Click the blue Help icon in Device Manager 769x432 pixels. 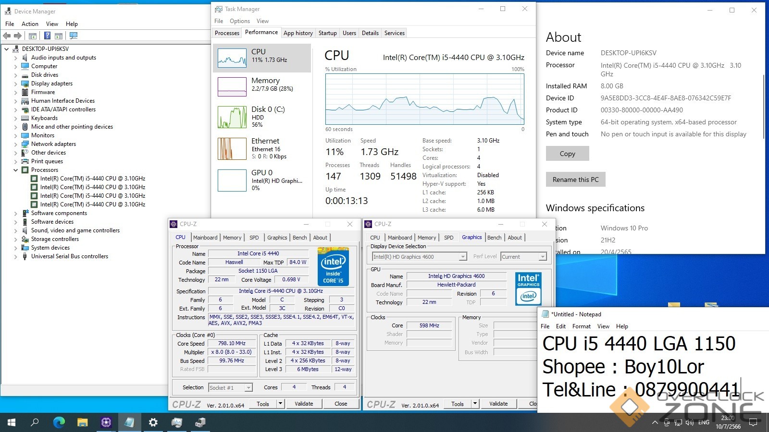pyautogui.click(x=47, y=36)
